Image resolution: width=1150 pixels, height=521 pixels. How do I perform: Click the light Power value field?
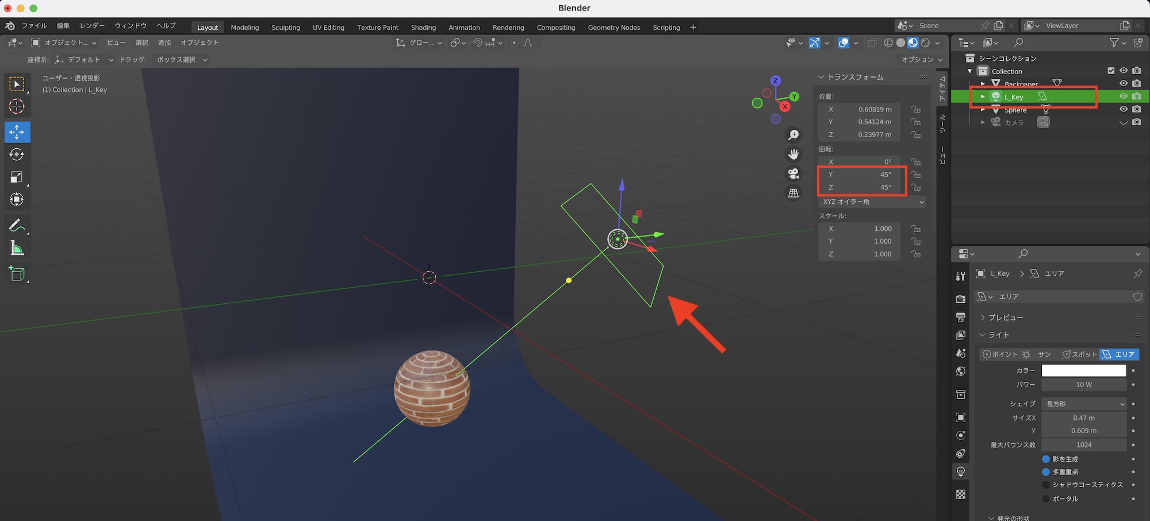[x=1083, y=385]
